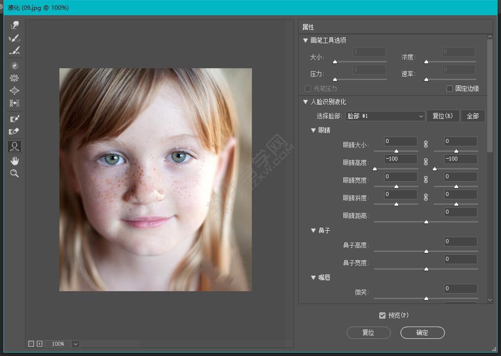
Task: Enable the 固定边缘 checkbox
Action: tap(449, 89)
